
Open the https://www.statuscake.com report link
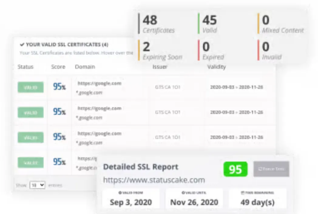click(154, 180)
